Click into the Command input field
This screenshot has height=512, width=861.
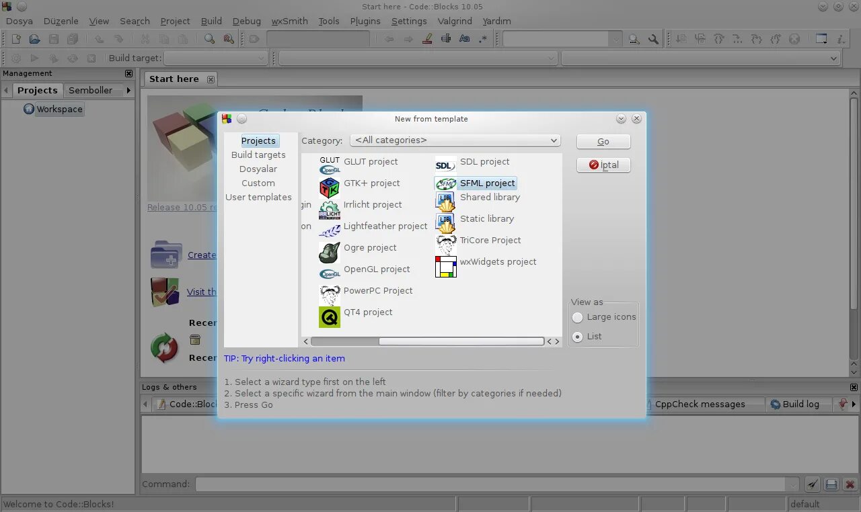point(490,484)
